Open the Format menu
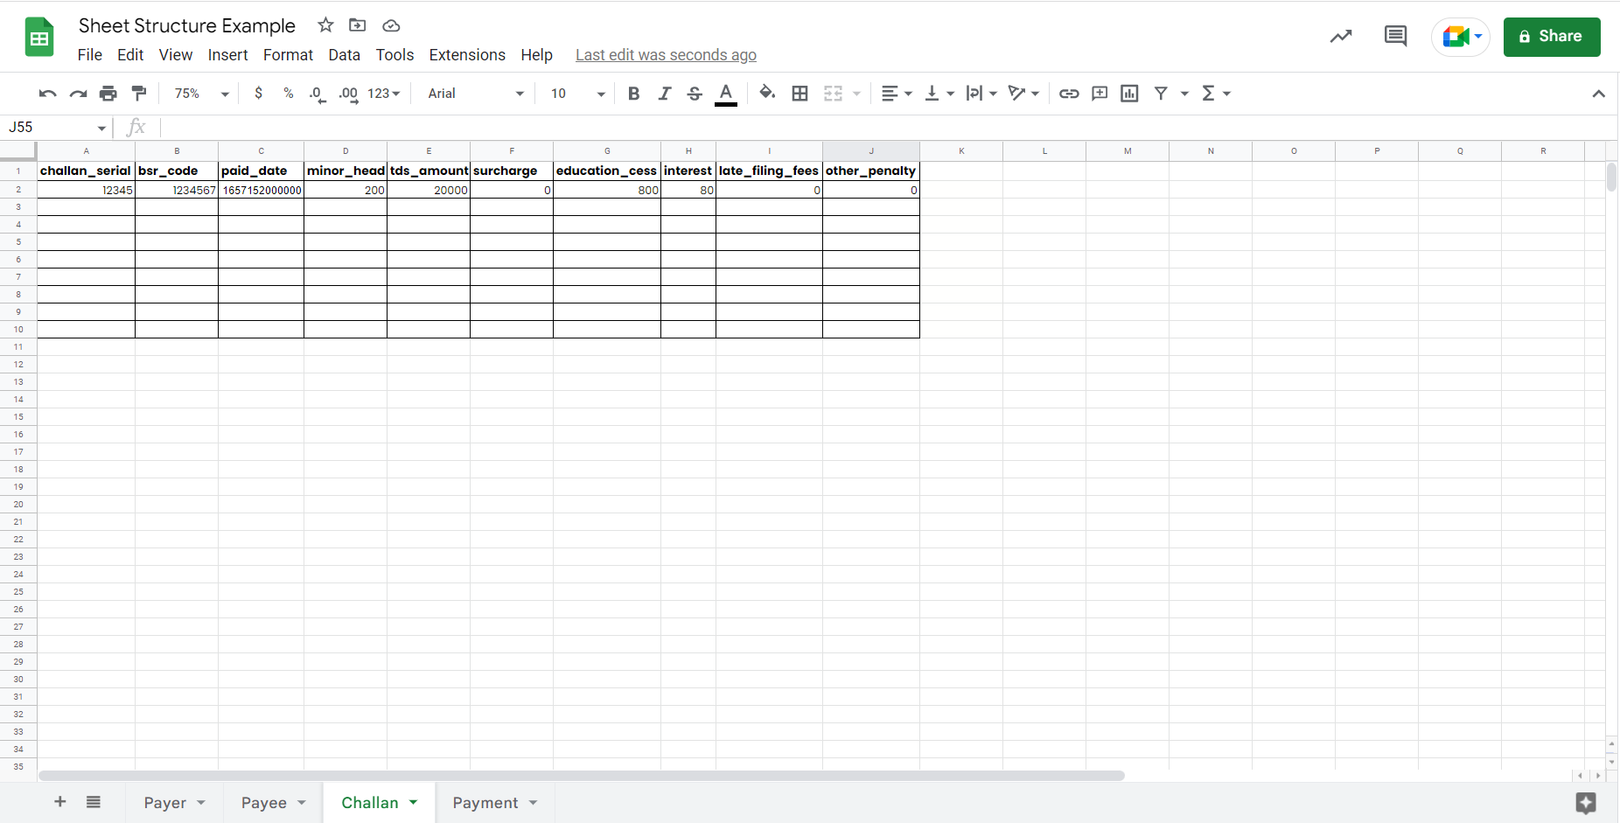This screenshot has height=823, width=1620. click(x=288, y=55)
